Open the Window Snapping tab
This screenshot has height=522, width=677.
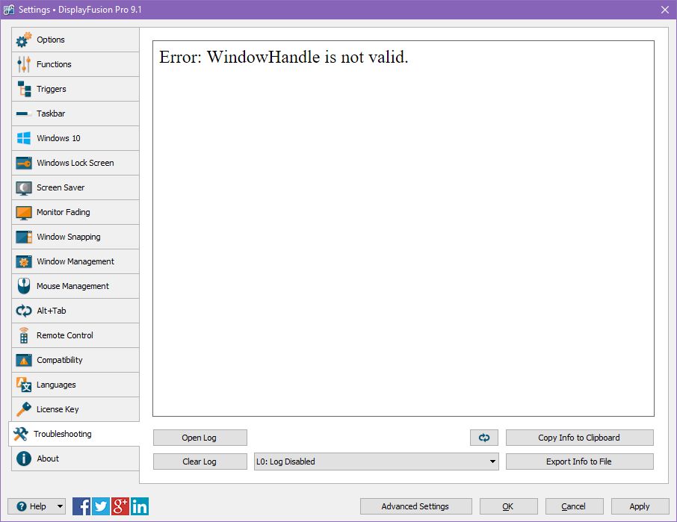[x=75, y=237]
